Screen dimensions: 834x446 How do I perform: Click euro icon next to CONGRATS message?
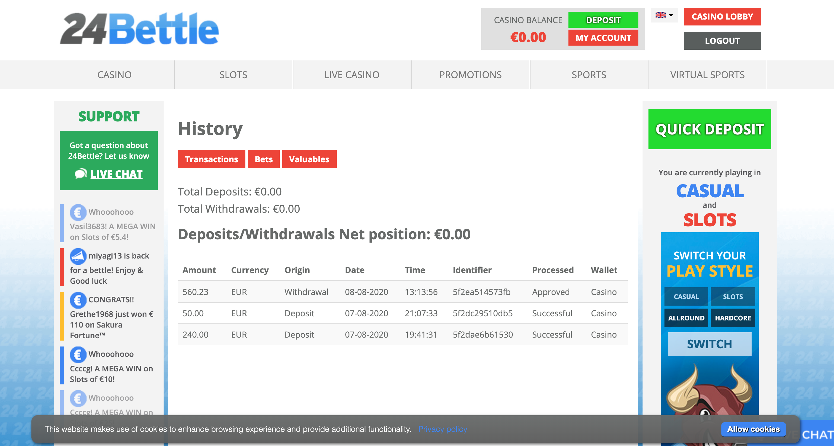78,300
